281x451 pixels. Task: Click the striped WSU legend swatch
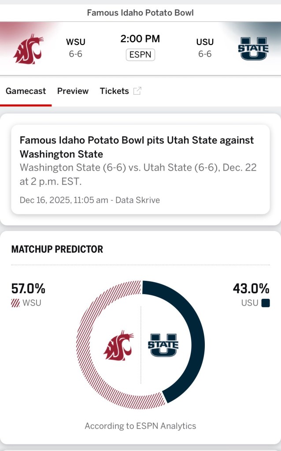[x=15, y=303]
